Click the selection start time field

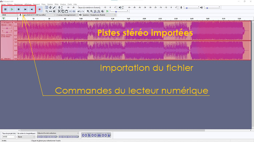tap(47, 137)
